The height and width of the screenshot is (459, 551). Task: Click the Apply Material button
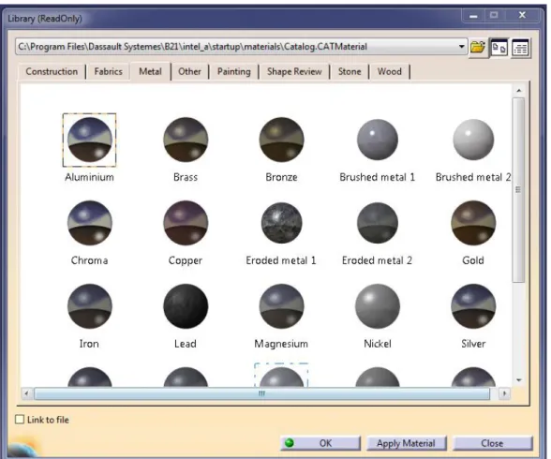tap(407, 443)
